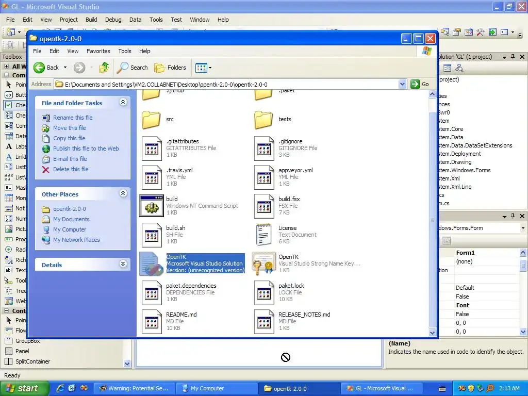The width and height of the screenshot is (528, 396).
Task: Collapse Containers group in Toolbox
Action: 6,311
